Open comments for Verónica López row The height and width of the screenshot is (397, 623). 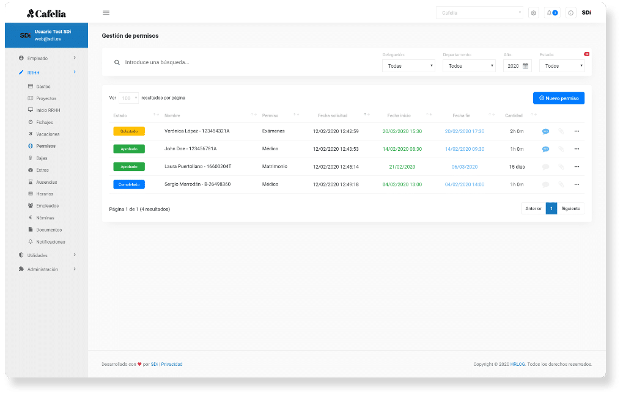tap(545, 131)
